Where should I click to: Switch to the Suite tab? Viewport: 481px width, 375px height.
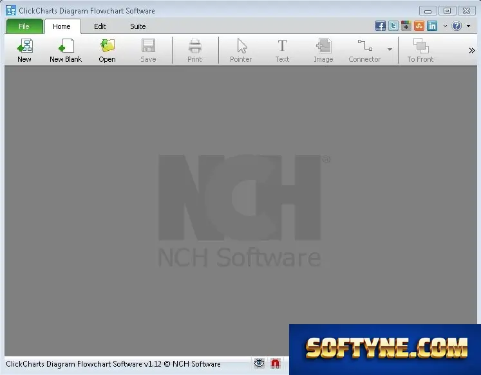click(138, 26)
